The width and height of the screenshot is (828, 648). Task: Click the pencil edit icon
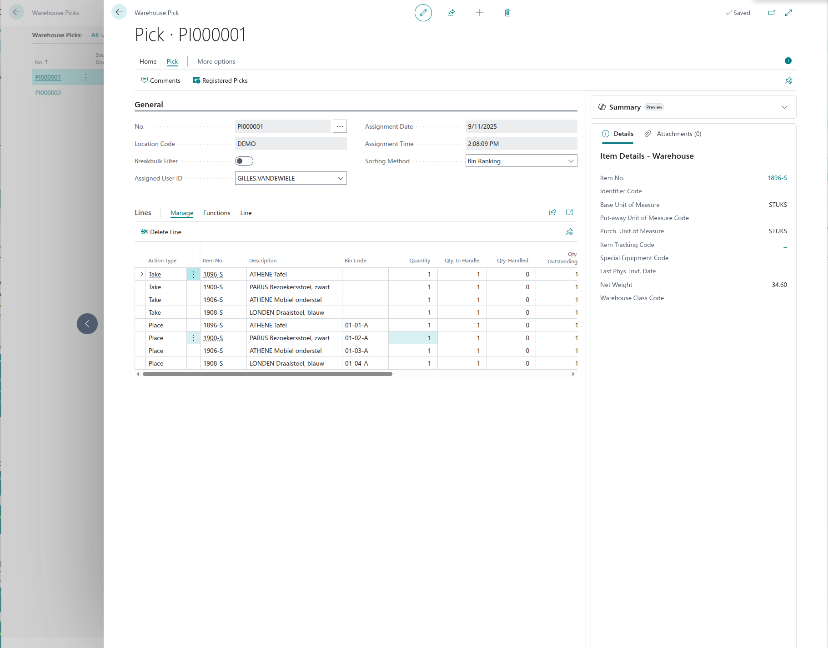(x=423, y=13)
